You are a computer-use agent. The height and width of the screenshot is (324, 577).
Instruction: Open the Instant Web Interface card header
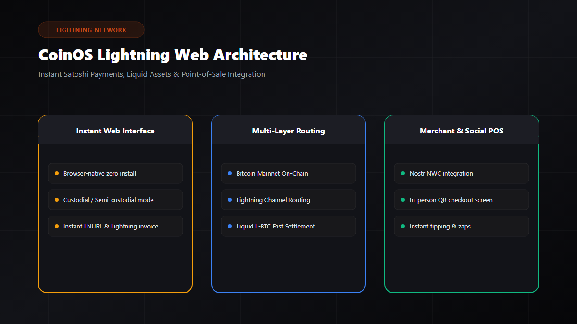[x=115, y=130]
